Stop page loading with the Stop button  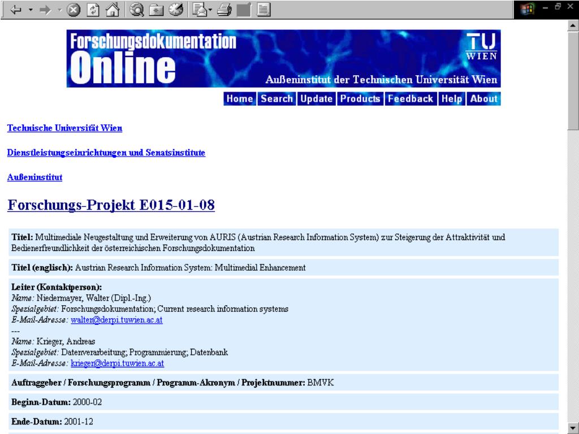(73, 10)
